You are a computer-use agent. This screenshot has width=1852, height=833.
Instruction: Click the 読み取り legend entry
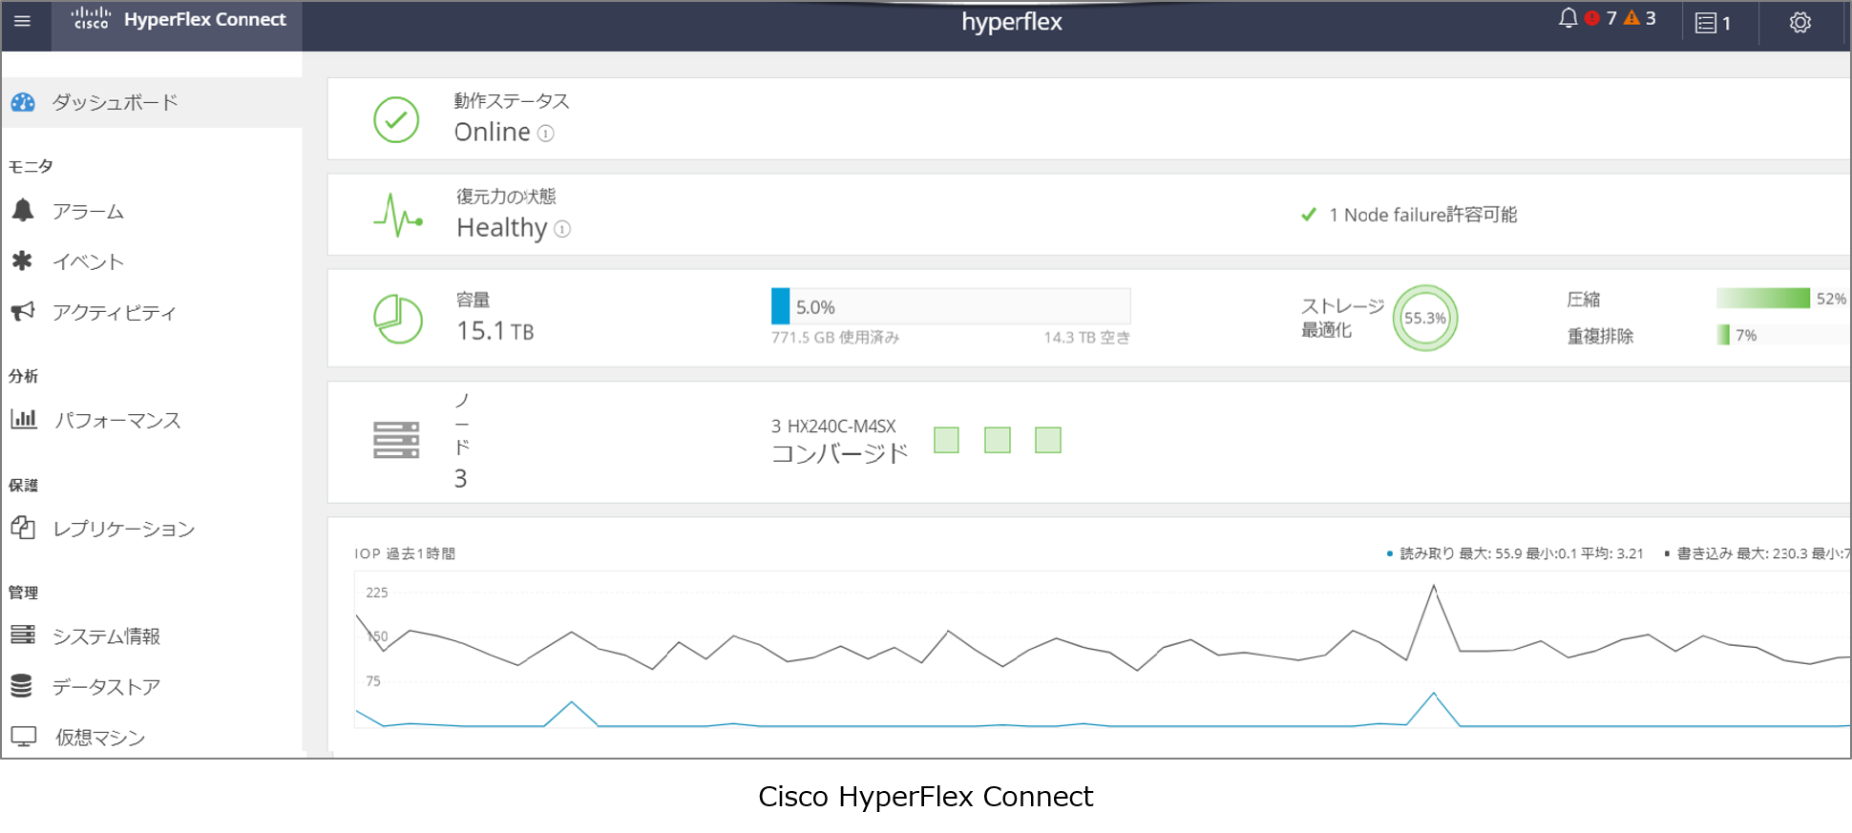[1515, 553]
